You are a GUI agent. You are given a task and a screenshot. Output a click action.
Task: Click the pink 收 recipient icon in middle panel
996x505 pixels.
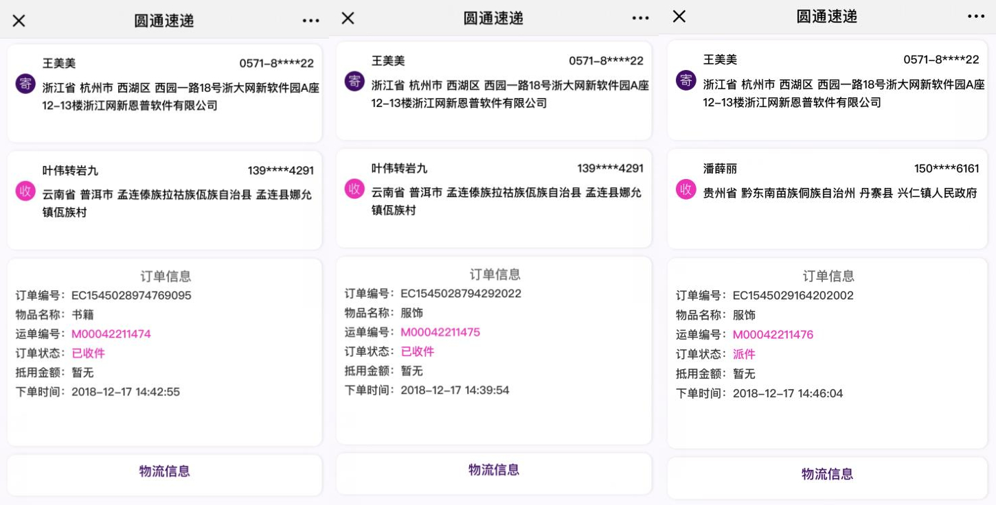point(354,189)
